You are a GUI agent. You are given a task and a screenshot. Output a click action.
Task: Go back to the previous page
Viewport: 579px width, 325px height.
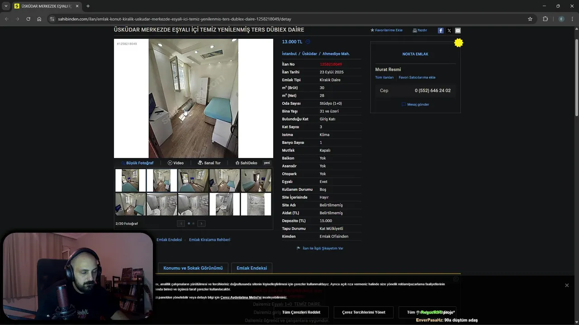[6, 19]
